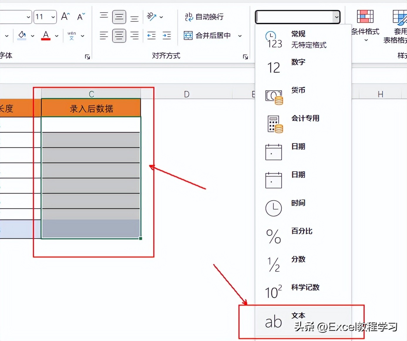Open the 对齐方式 dialog launcher arrow
Viewport: 407px width, 341px height.
pyautogui.click(x=245, y=57)
